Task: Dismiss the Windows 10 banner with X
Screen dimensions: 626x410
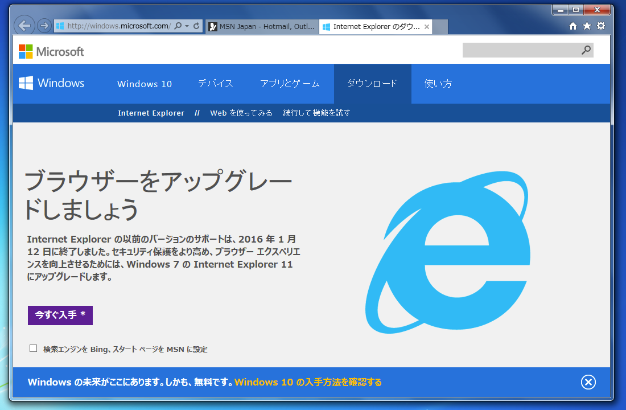Action: (x=588, y=382)
